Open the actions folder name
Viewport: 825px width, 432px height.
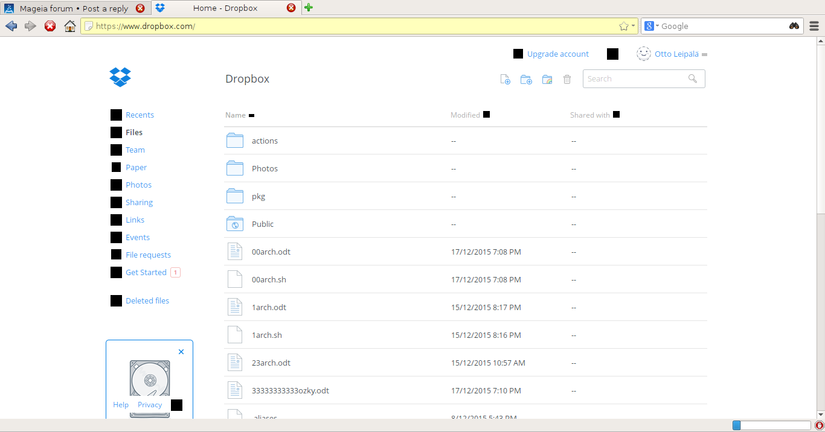coord(265,141)
